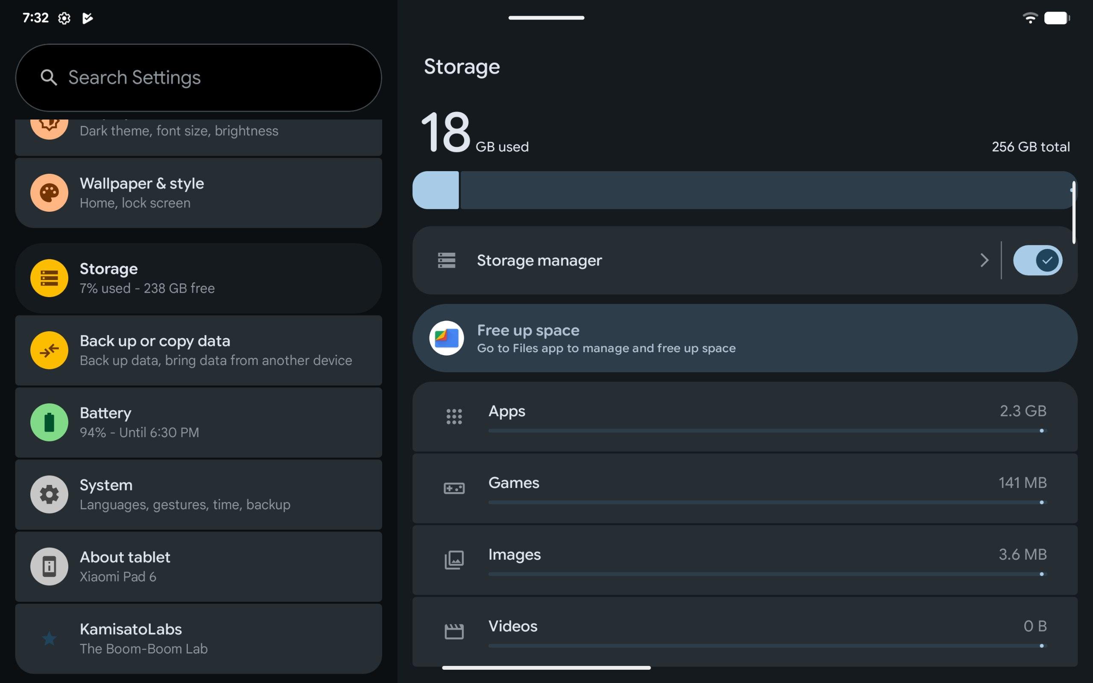This screenshot has height=683, width=1093.
Task: Click the About tablet info icon
Action: 49,566
